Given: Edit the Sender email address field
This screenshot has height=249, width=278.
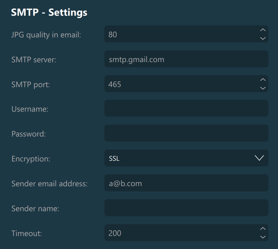Looking at the screenshot, I should [x=186, y=183].
